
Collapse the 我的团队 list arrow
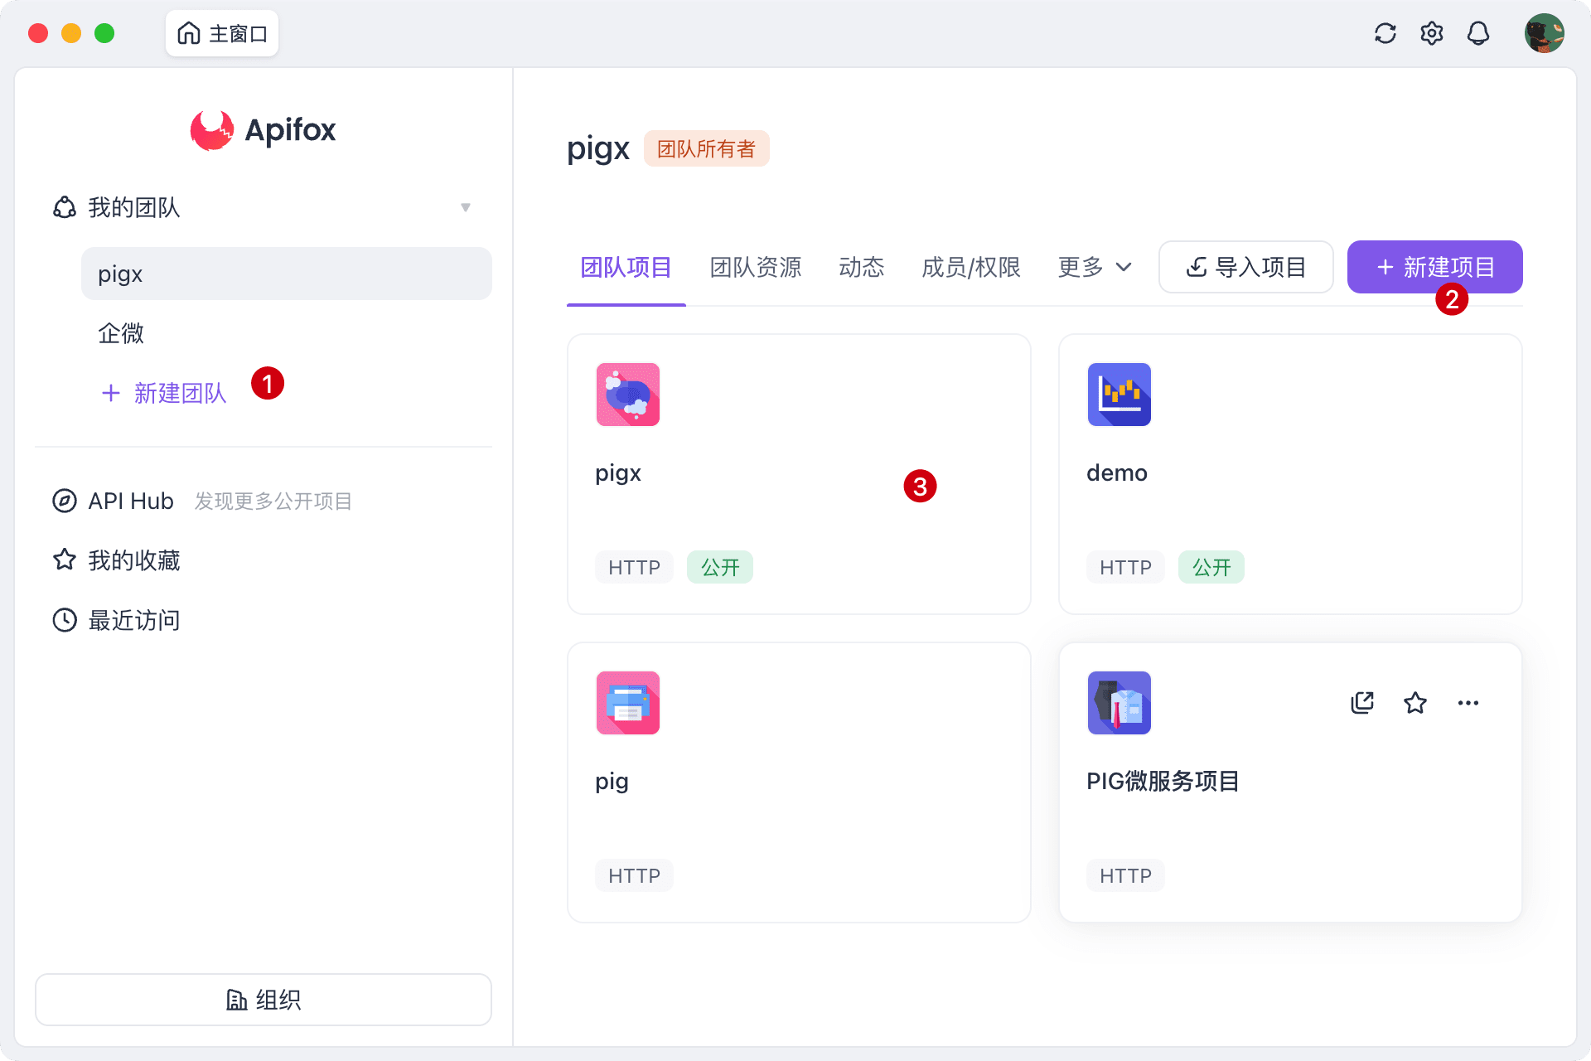point(466,207)
